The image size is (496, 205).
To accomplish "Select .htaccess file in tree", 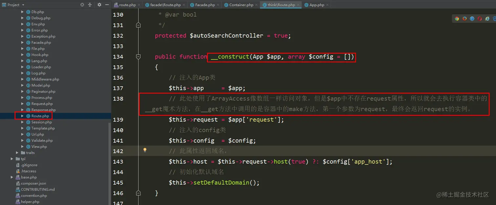I will click(28, 171).
